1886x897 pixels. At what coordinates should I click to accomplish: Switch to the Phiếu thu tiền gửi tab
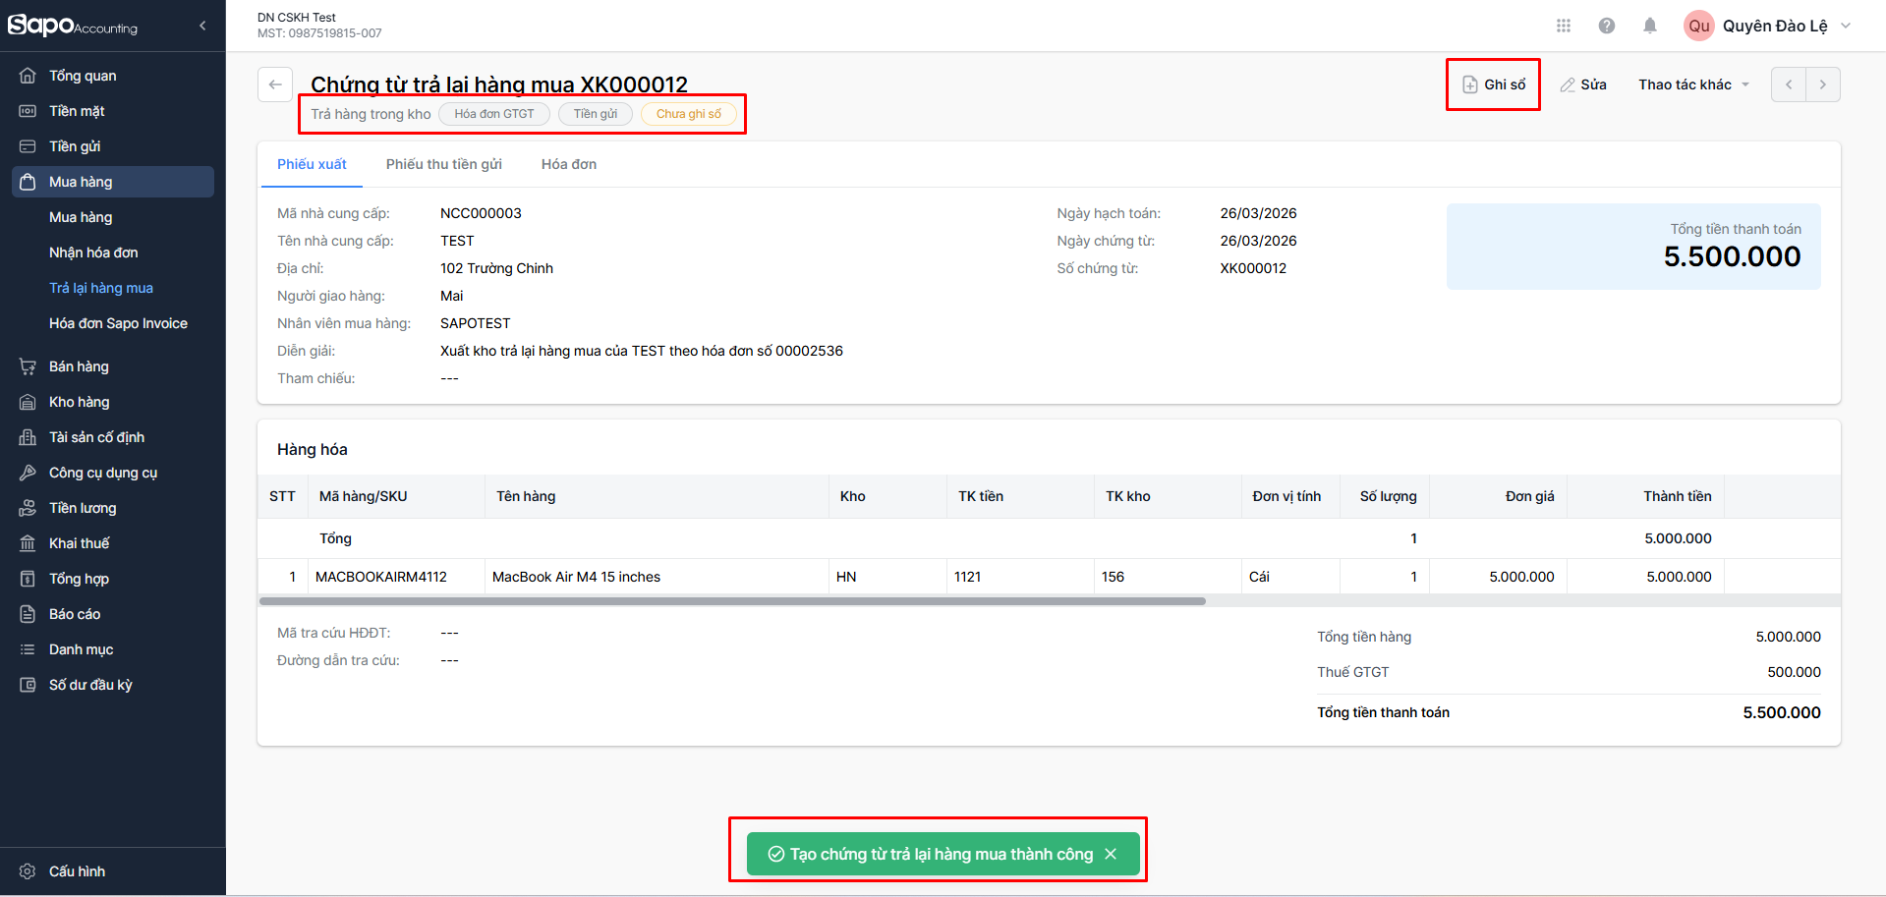tap(443, 164)
